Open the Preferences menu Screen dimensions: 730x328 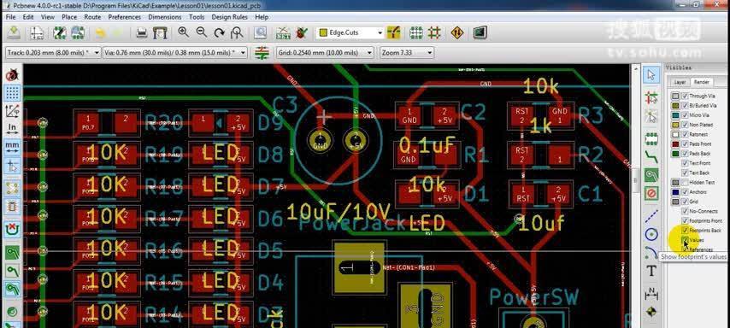(124, 17)
